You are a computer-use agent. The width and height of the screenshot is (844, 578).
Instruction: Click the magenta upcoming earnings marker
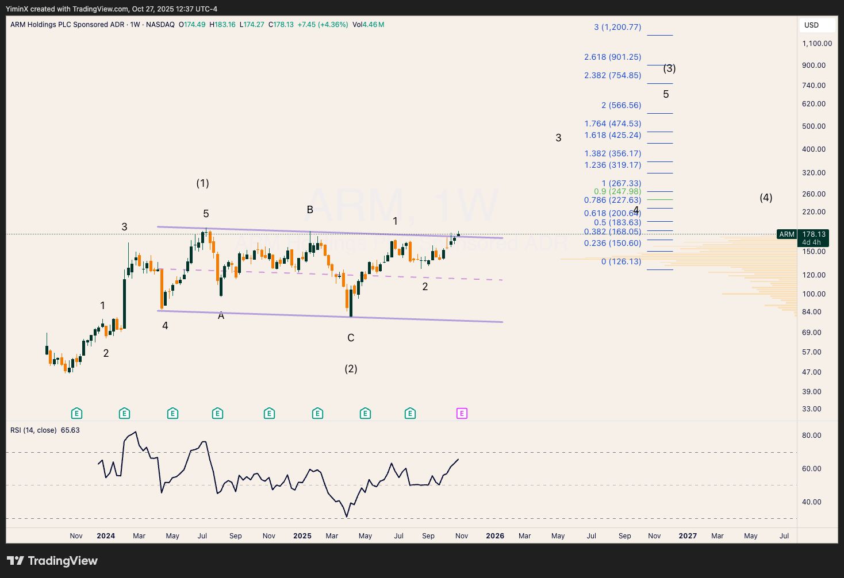pos(462,413)
